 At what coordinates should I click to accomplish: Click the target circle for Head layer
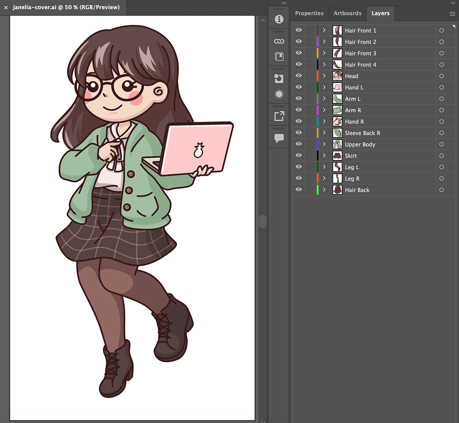point(442,76)
